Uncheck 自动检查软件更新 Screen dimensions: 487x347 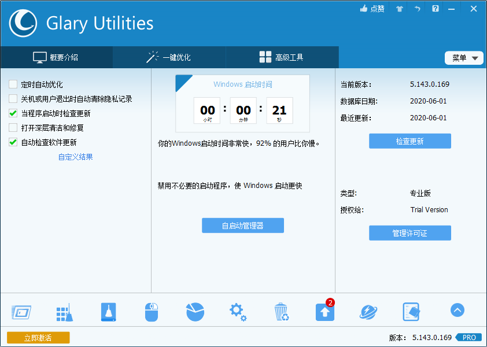(12, 142)
